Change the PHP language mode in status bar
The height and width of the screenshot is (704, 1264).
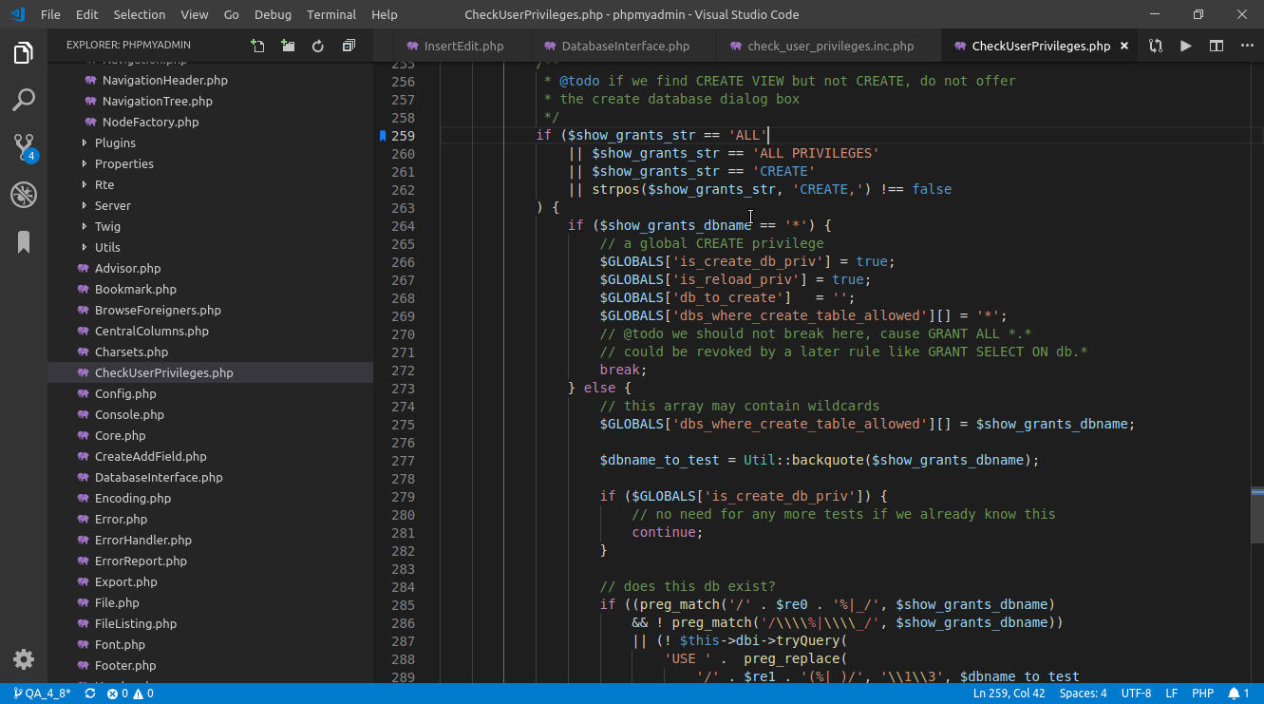(1203, 694)
